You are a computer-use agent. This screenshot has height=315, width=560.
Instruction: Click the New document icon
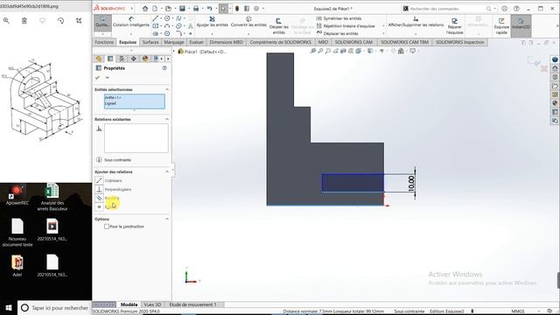[x=155, y=8]
